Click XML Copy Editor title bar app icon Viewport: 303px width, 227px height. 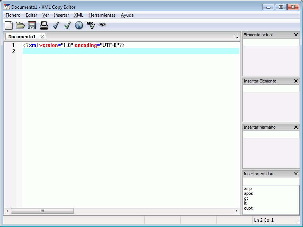pos(7,7)
